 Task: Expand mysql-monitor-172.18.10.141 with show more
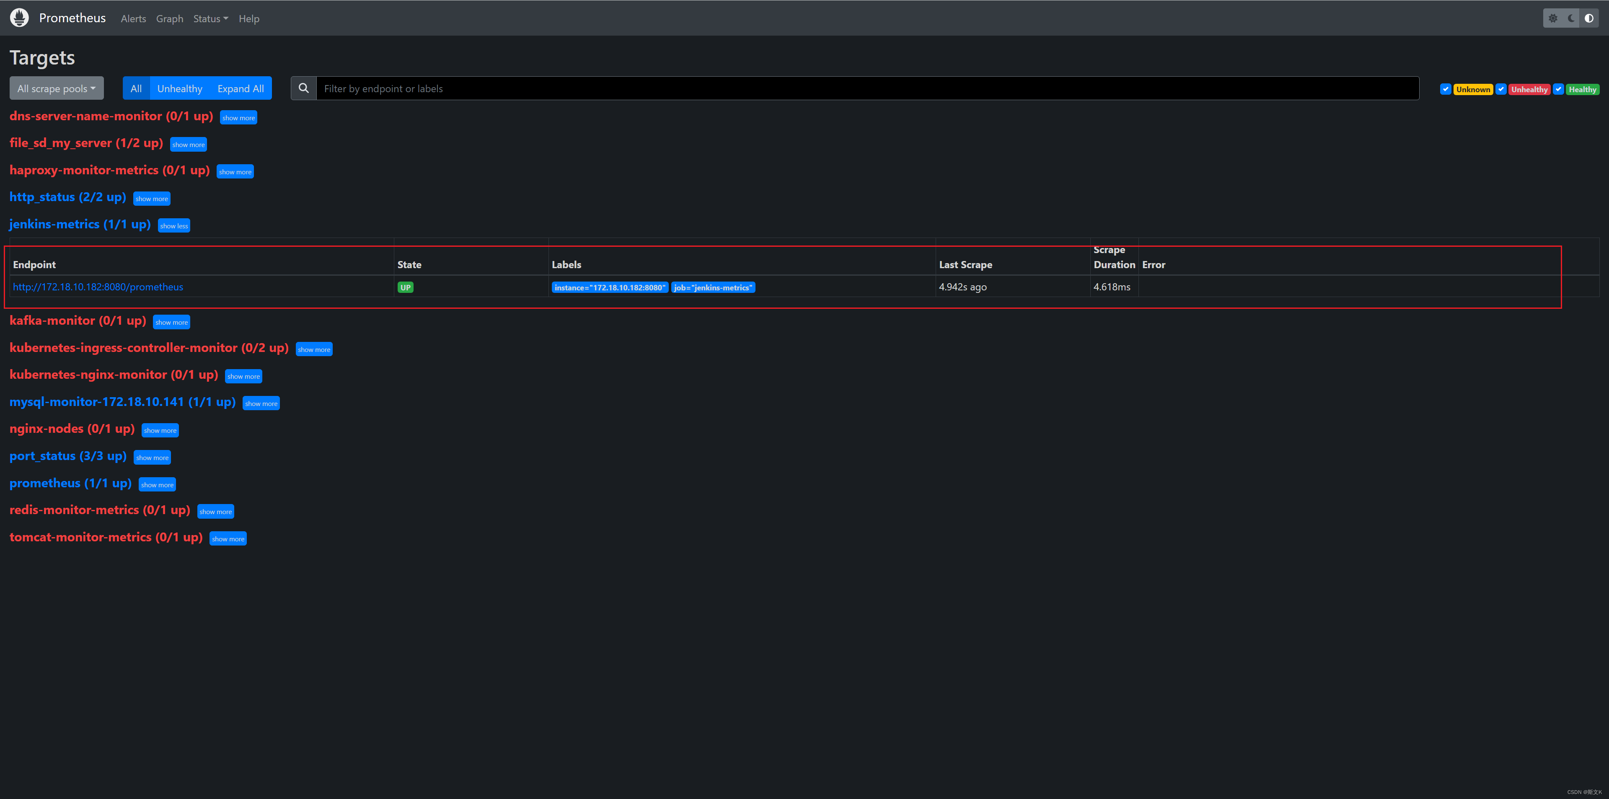point(261,403)
